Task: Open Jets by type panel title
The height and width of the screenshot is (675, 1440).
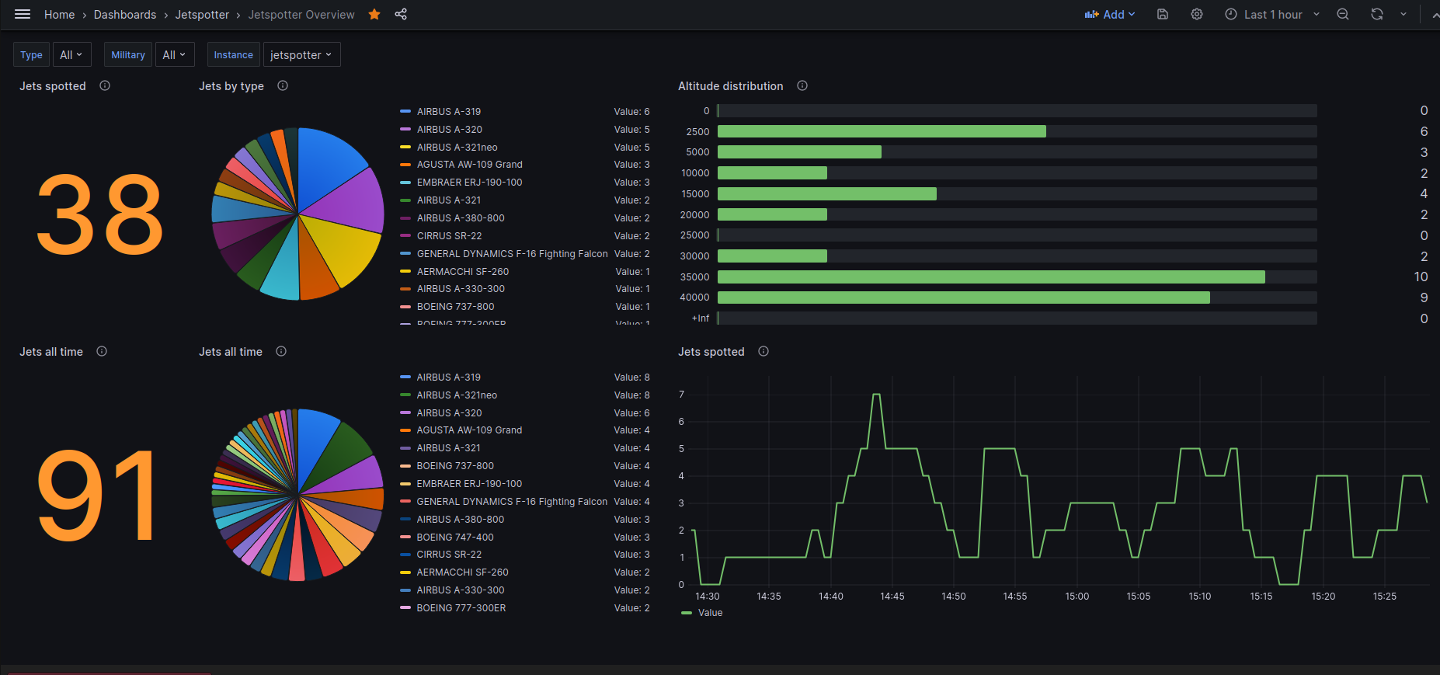Action: [x=231, y=86]
